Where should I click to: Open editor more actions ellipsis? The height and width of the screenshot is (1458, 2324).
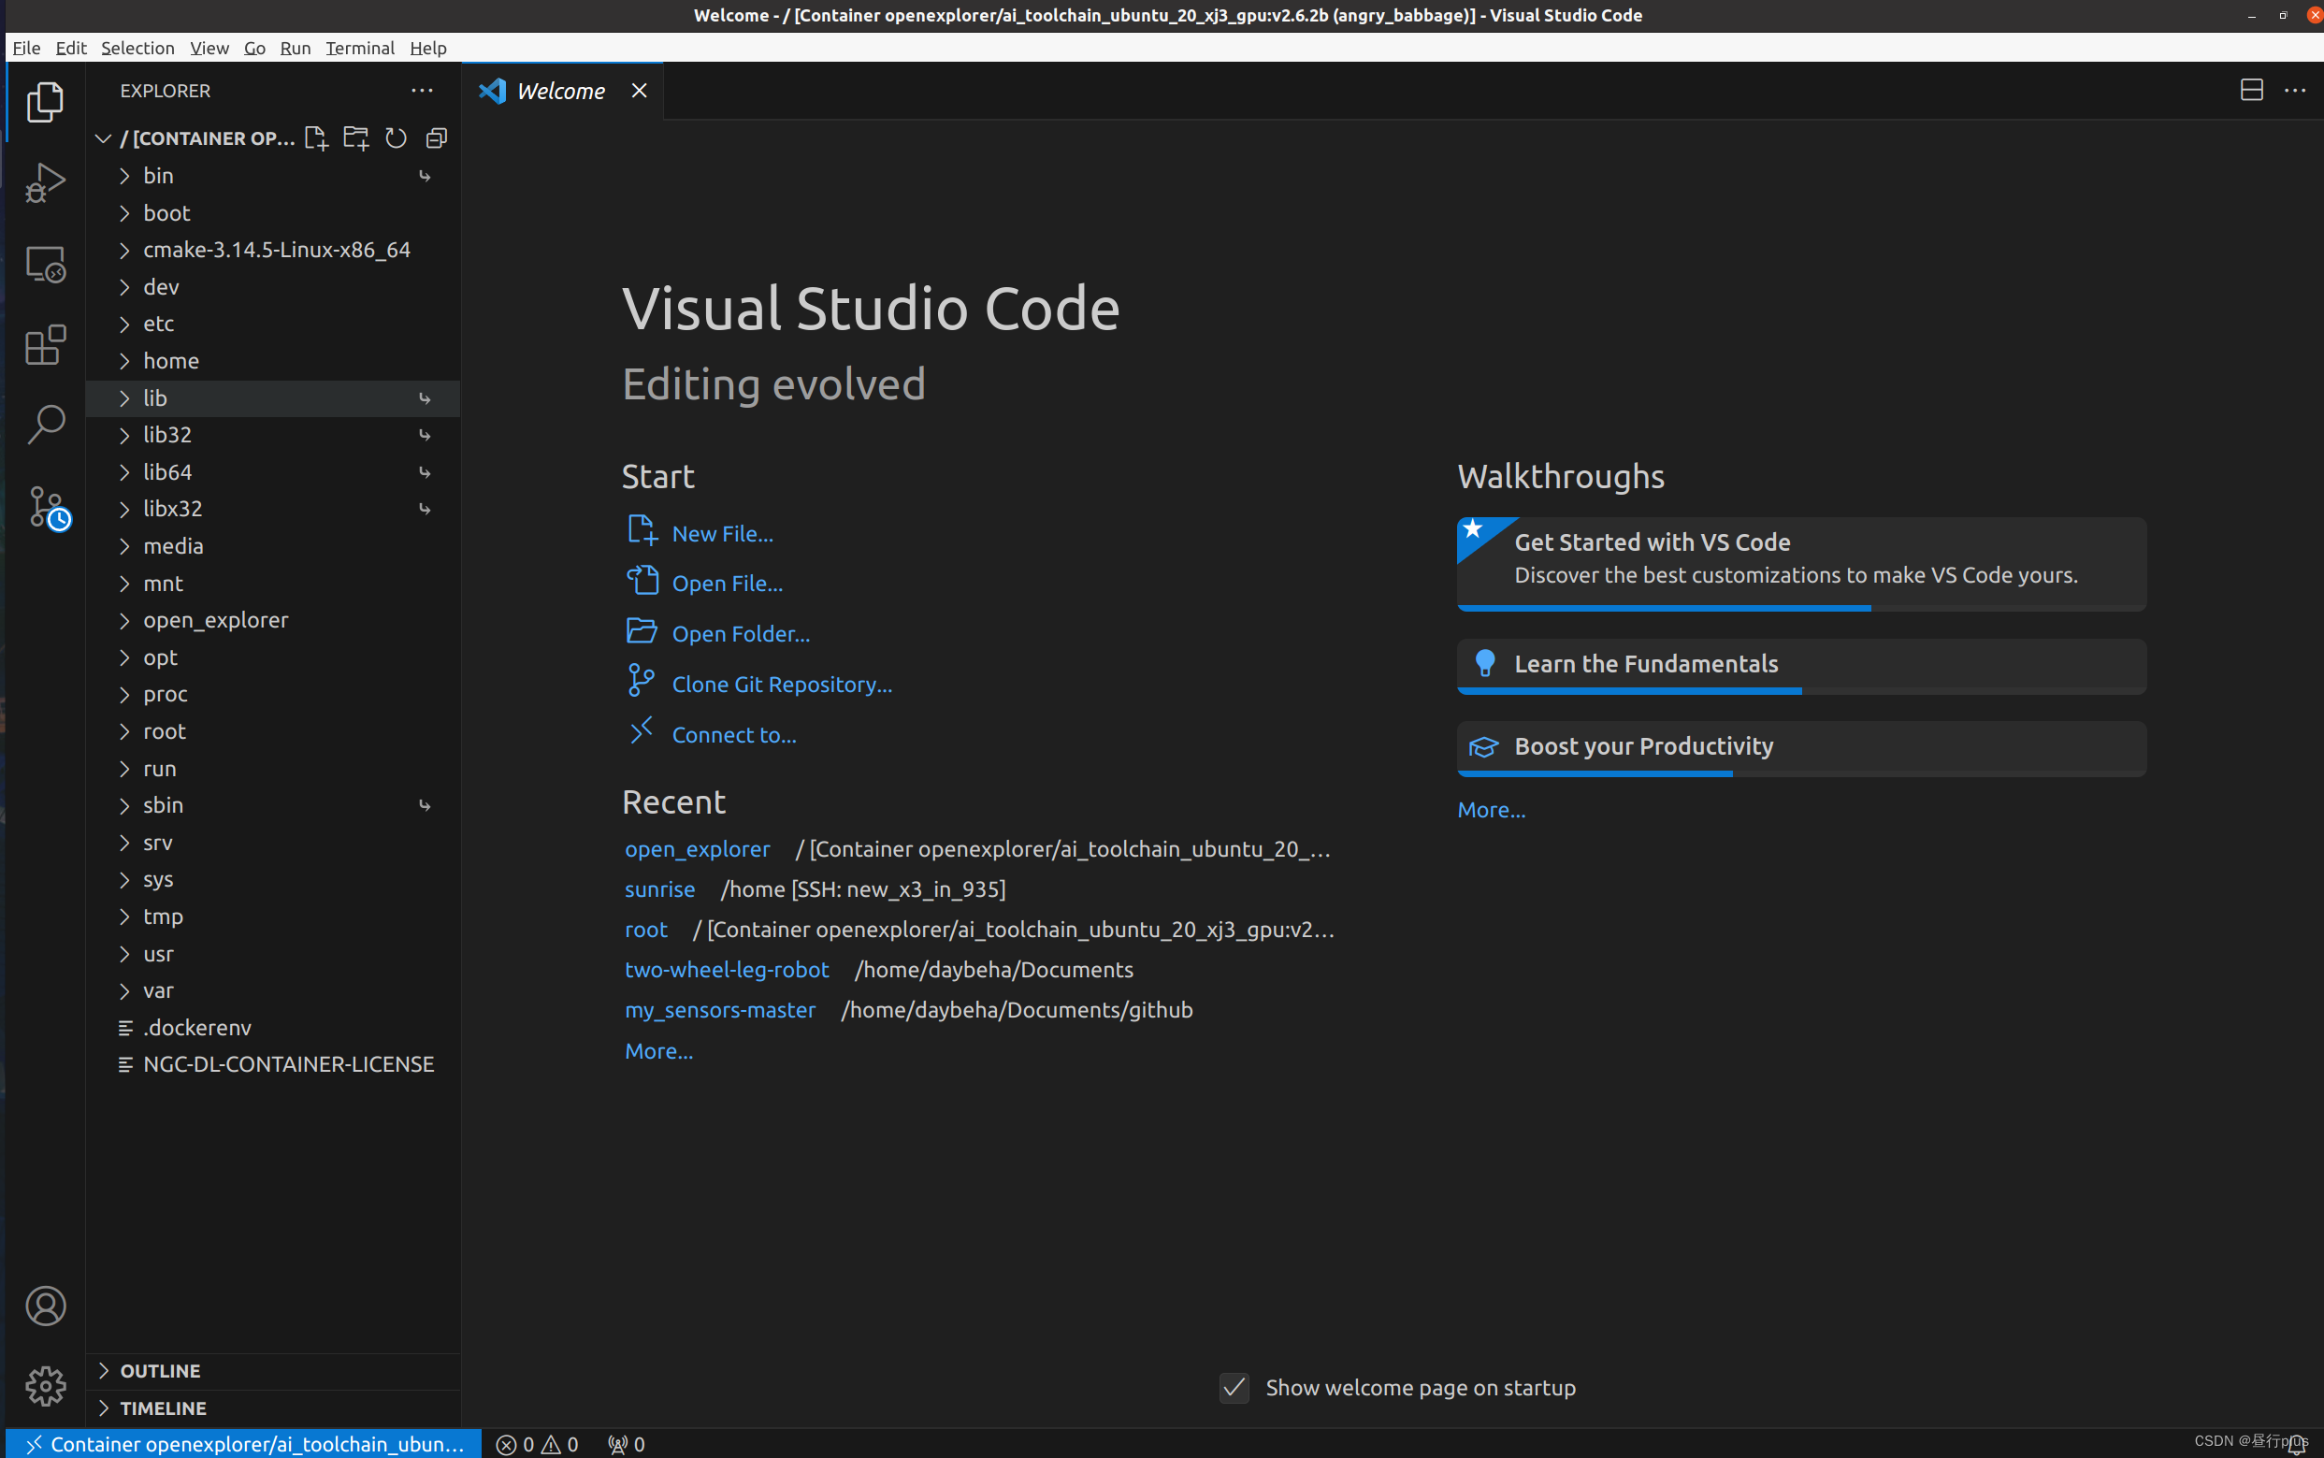point(2295,91)
